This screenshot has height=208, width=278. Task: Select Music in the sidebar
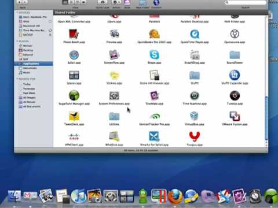[33, 73]
